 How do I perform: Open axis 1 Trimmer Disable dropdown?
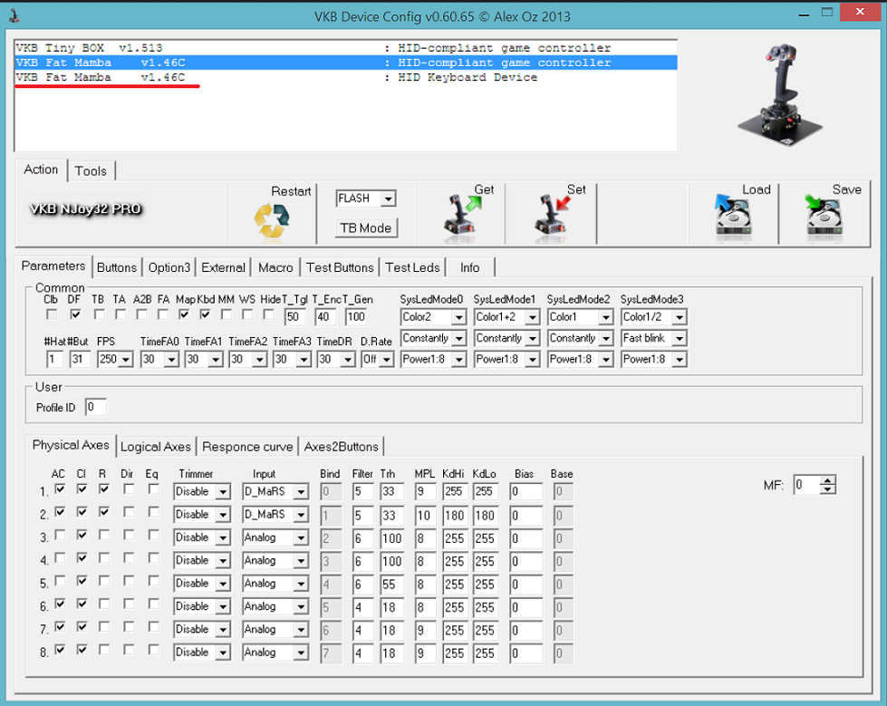coord(224,491)
